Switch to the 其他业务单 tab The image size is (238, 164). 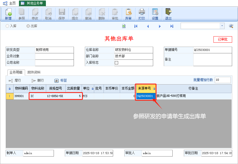32,3
